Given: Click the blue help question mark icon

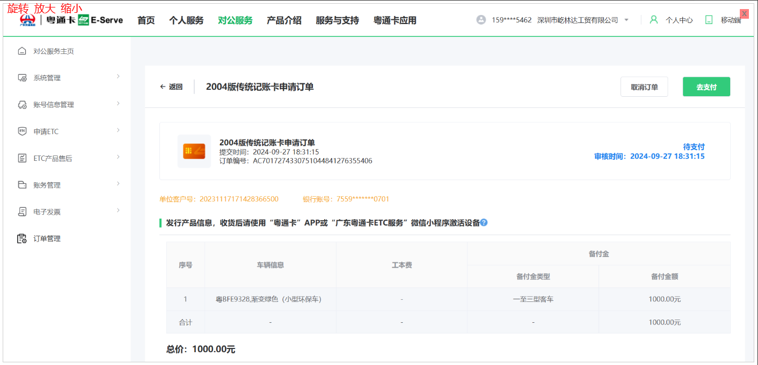Looking at the screenshot, I should (484, 222).
